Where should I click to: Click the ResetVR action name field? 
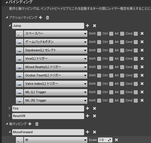coord(48,116)
